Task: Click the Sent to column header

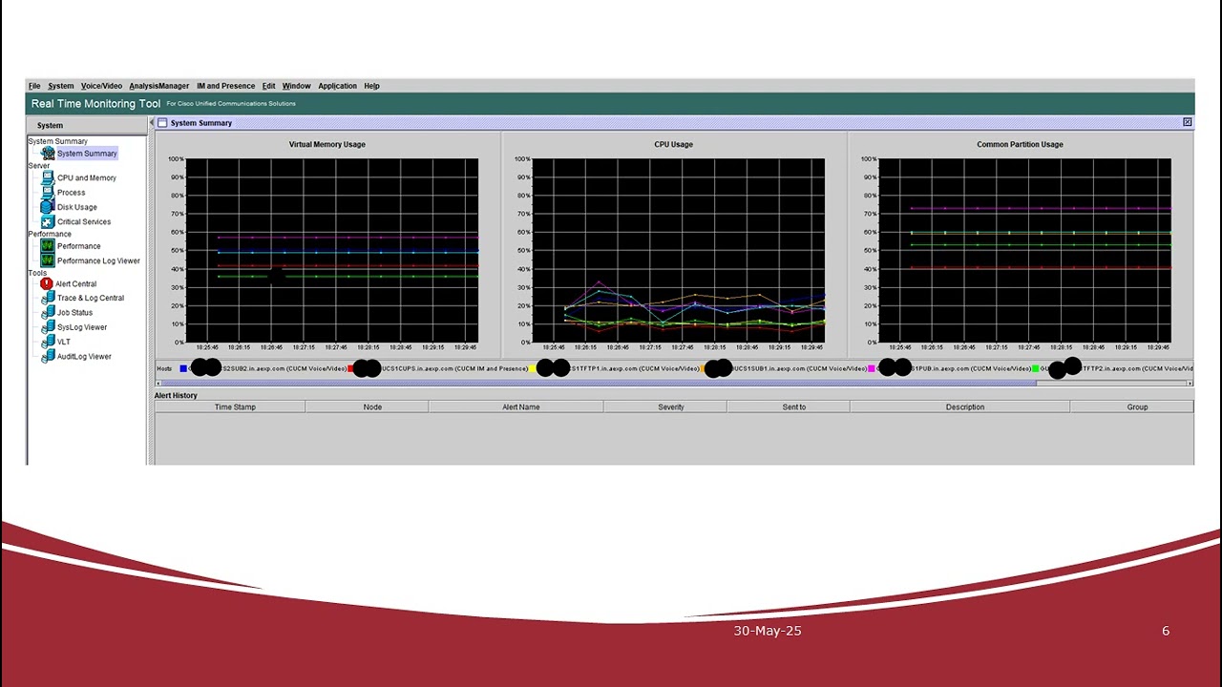Action: coord(789,406)
